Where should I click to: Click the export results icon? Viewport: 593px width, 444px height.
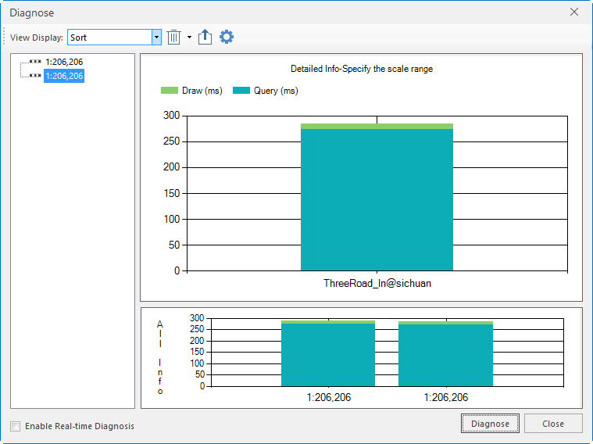point(205,38)
